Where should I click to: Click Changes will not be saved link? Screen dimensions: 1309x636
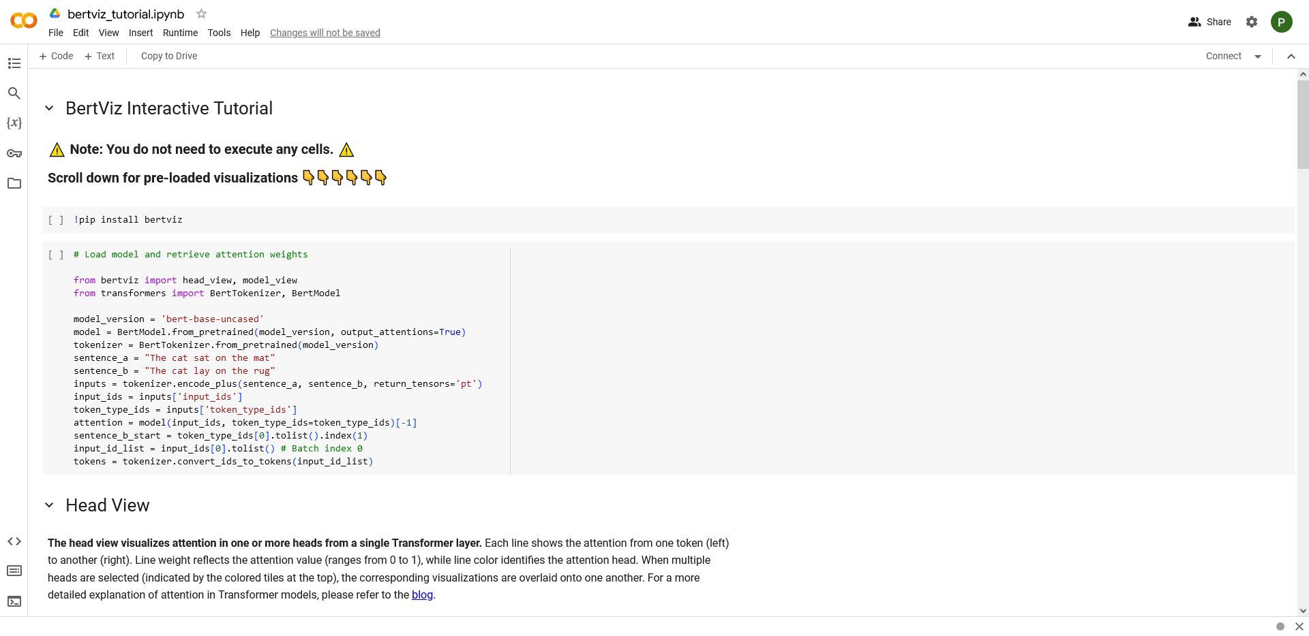(325, 33)
